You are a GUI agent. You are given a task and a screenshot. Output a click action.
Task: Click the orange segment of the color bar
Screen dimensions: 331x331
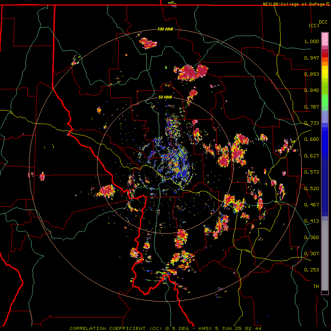coord(325,62)
